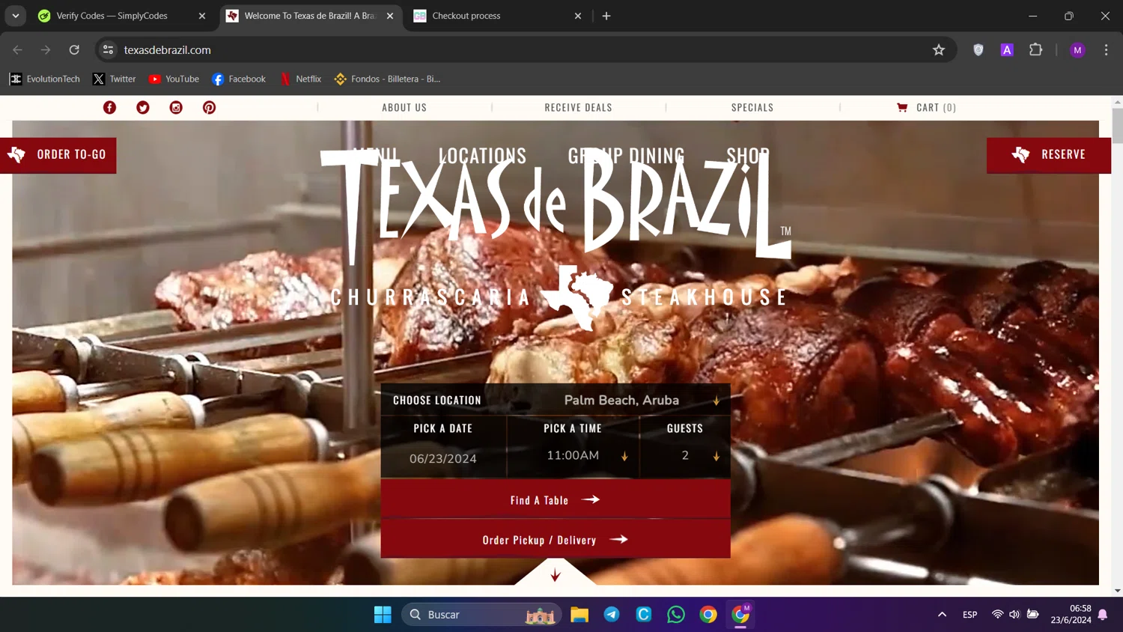1123x632 pixels.
Task: Click the address bar URL texasdebrazil.com
Action: coord(168,50)
